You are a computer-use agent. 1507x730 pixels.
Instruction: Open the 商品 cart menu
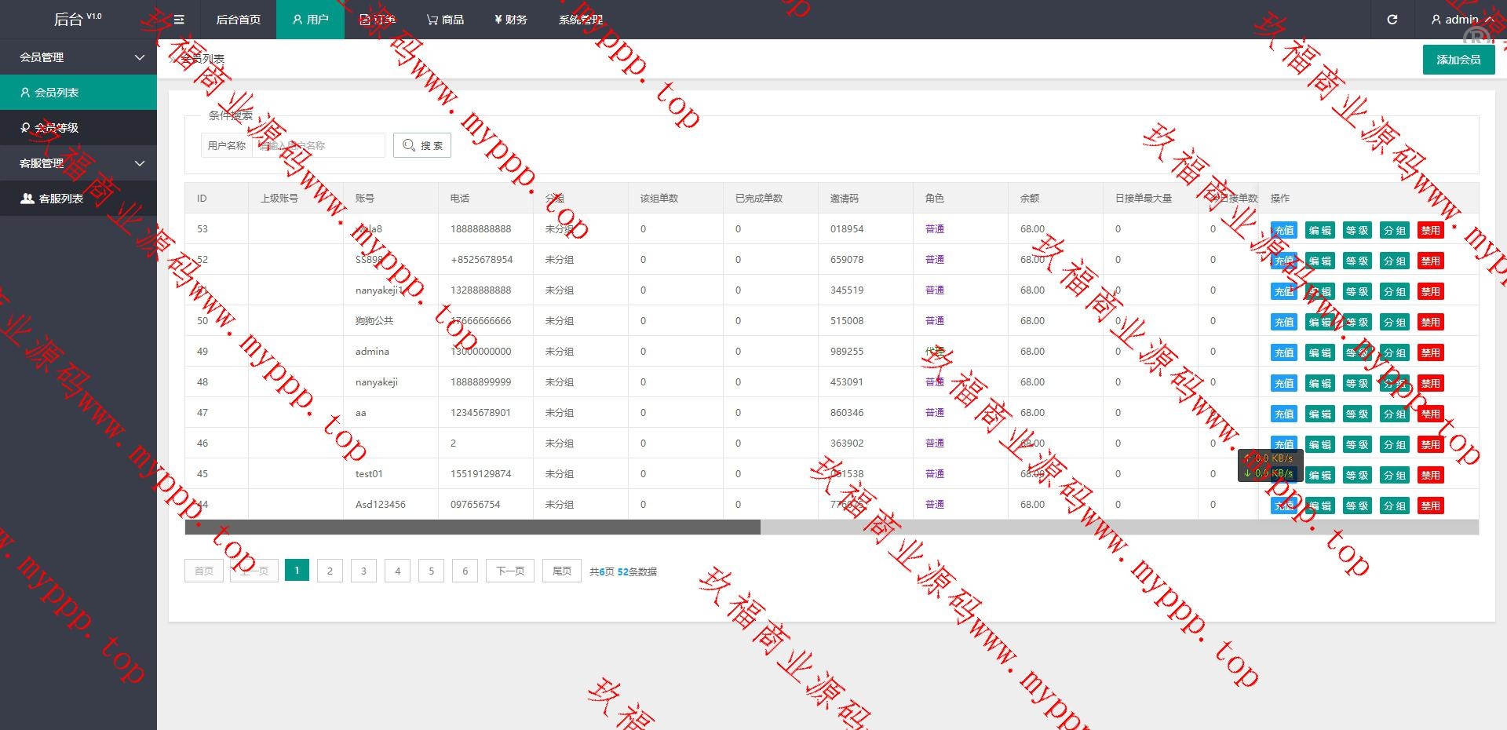coord(445,20)
